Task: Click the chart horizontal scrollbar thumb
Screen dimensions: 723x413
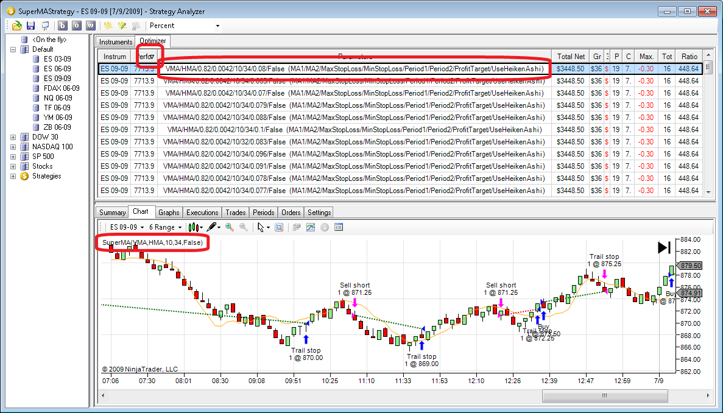Action: pyautogui.click(x=604, y=395)
